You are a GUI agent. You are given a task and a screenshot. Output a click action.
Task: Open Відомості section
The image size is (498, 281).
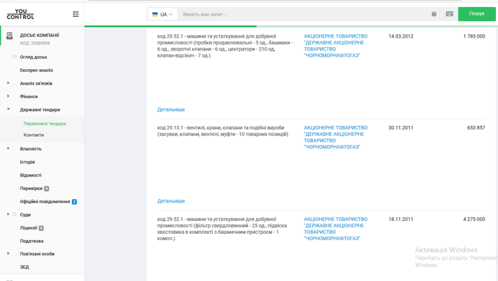click(31, 175)
